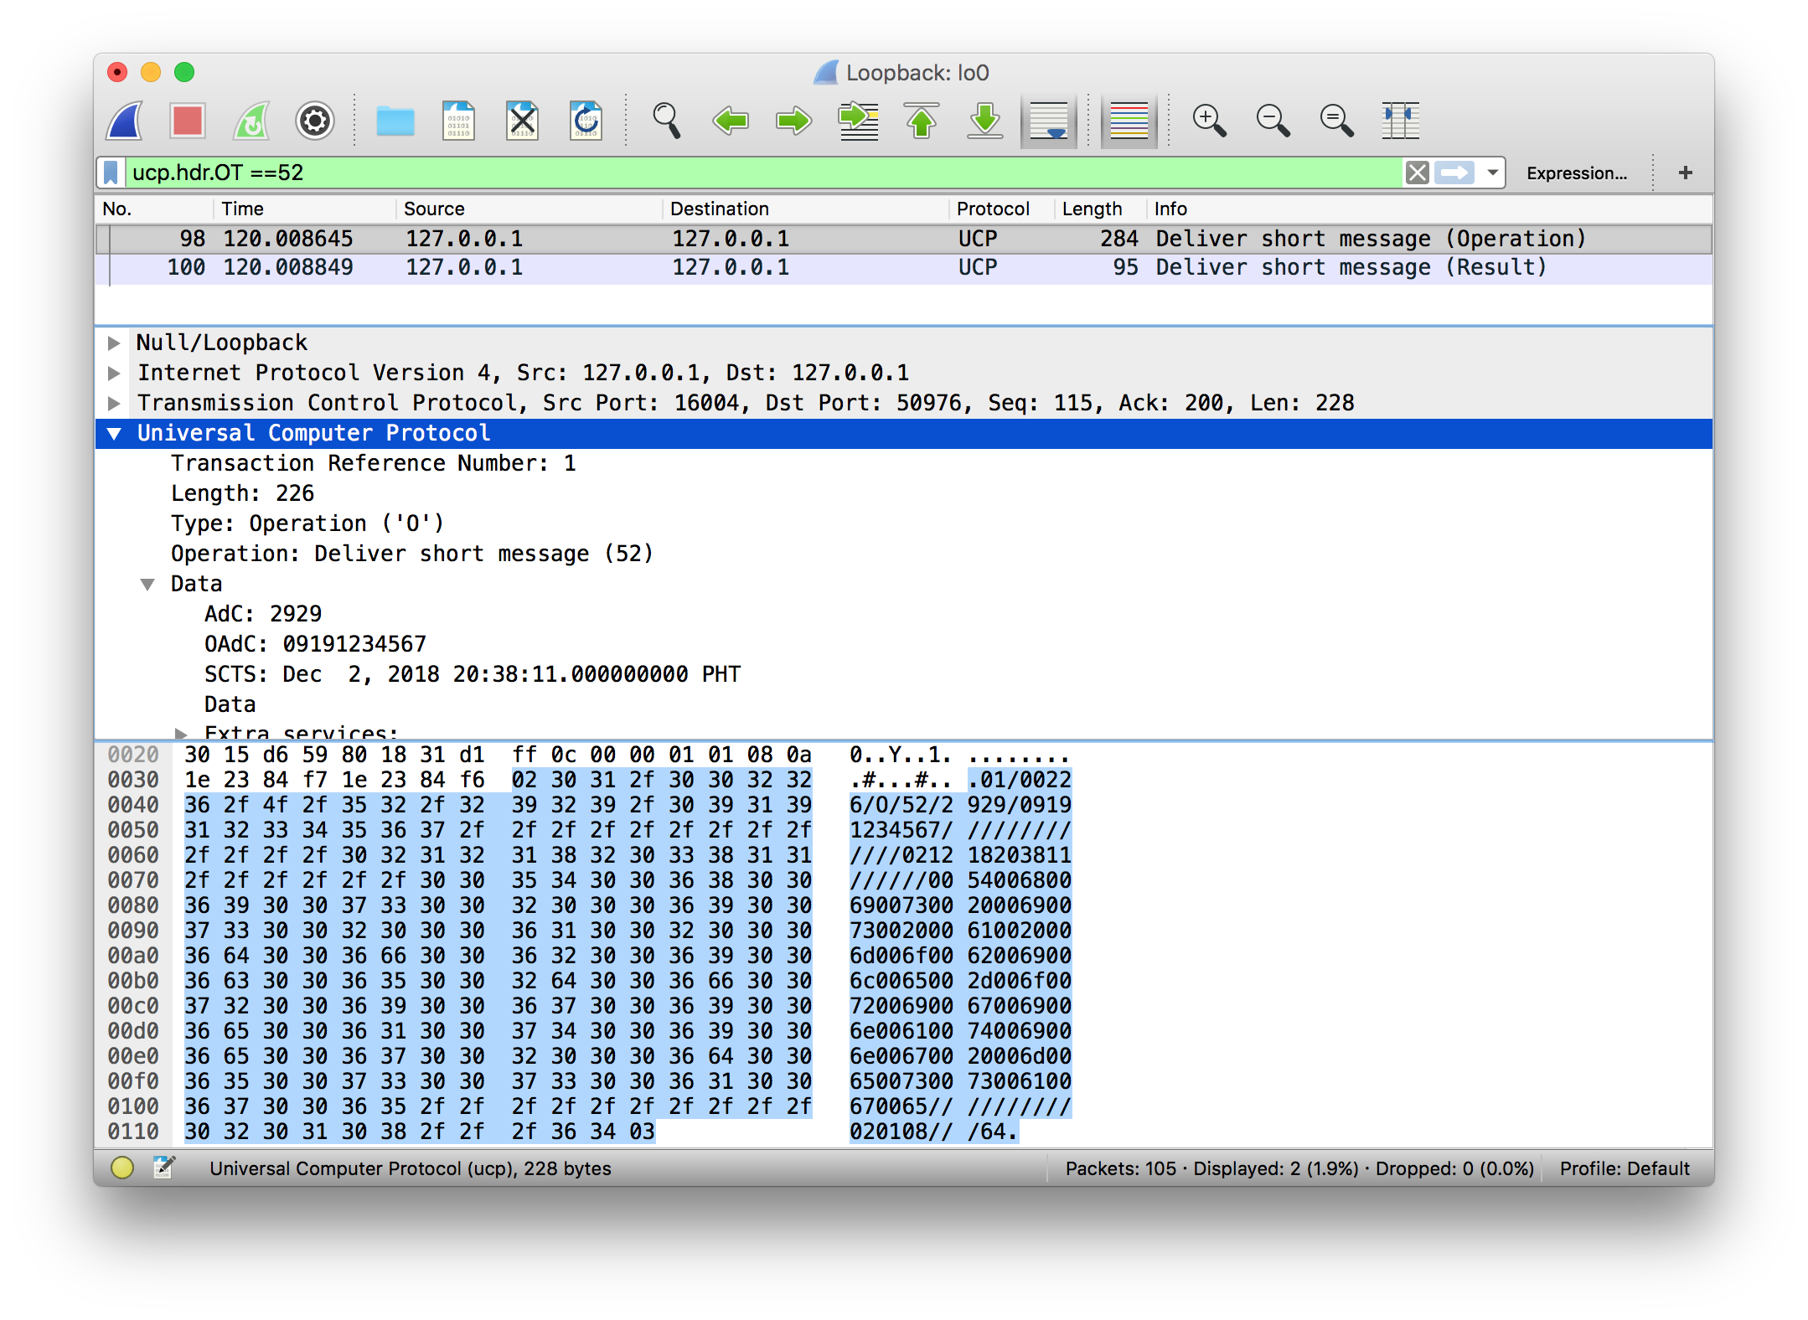Click the expert info yellow circle indicator

coord(122,1168)
